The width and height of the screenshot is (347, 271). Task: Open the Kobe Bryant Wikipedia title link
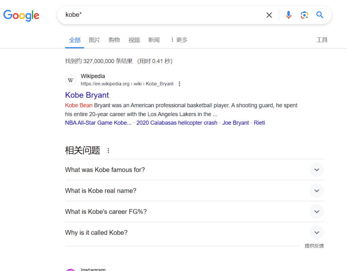point(87,95)
